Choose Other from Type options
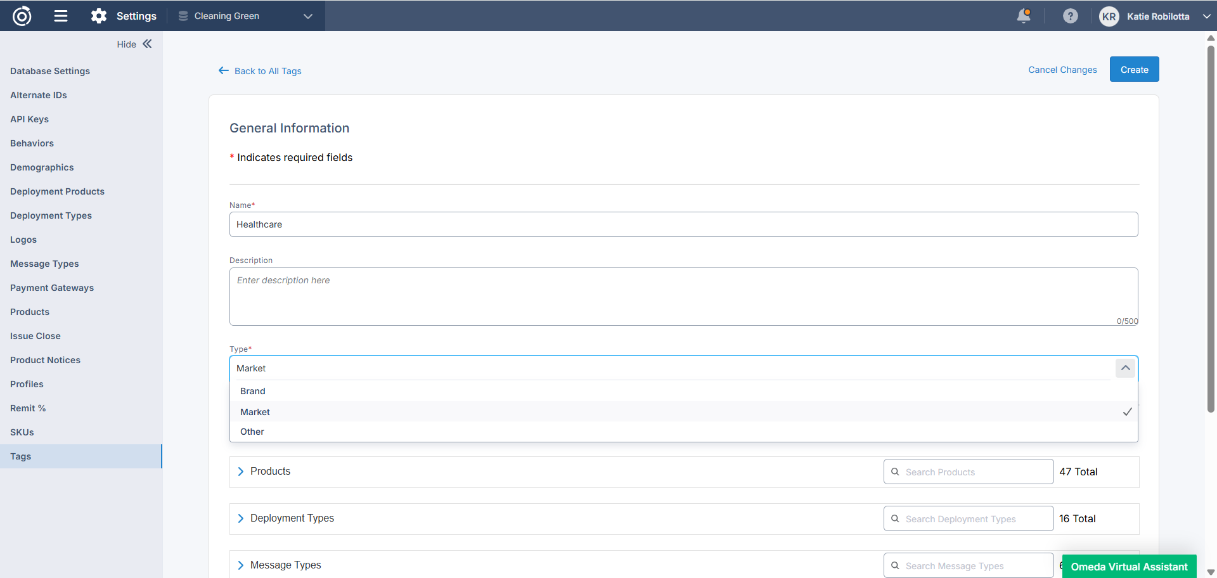This screenshot has height=578, width=1217. pyautogui.click(x=252, y=432)
